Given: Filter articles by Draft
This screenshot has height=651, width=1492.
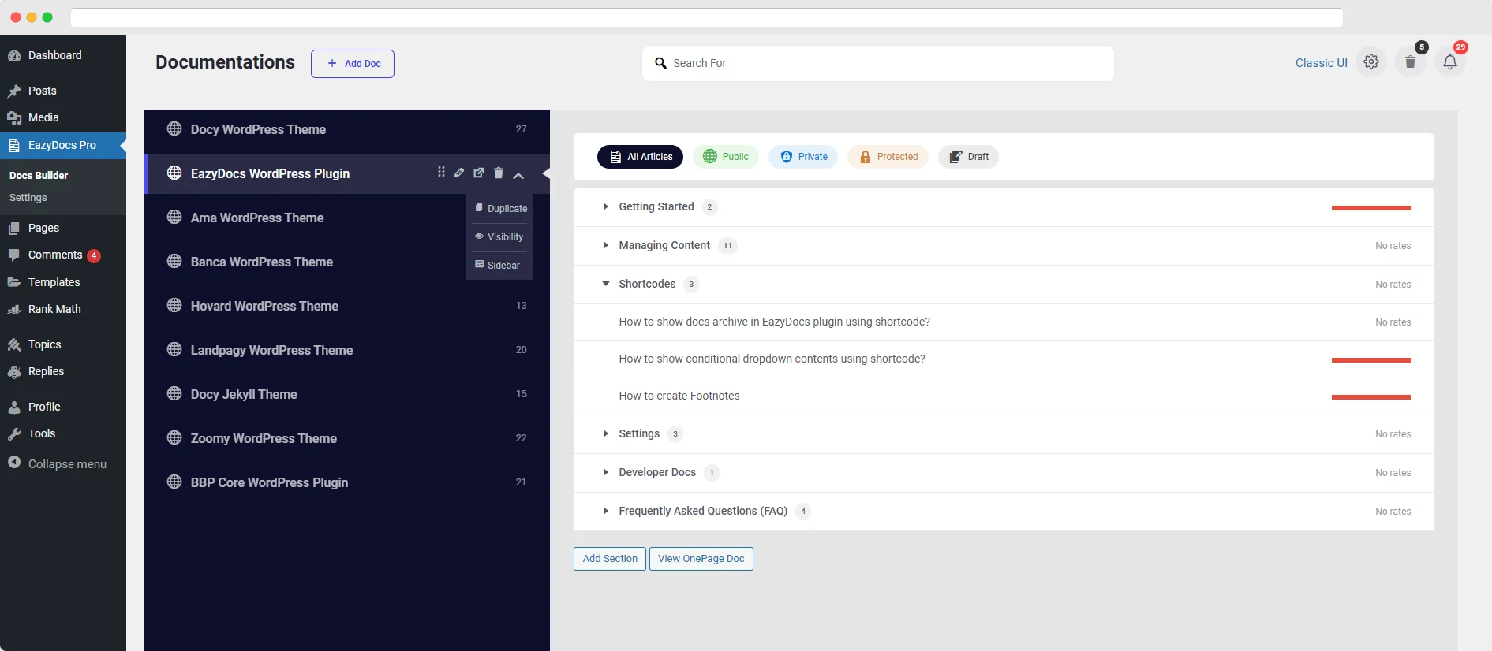Looking at the screenshot, I should pyautogui.click(x=968, y=157).
